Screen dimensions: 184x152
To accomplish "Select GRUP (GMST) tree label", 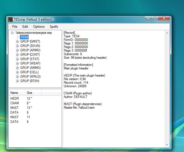I will tap(30, 41).
